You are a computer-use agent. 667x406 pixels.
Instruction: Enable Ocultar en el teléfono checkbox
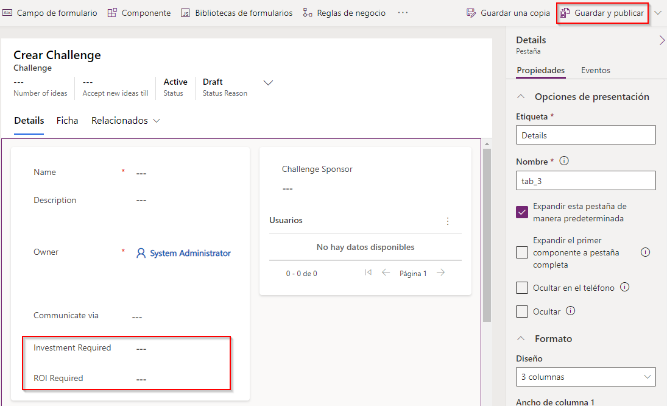click(522, 288)
